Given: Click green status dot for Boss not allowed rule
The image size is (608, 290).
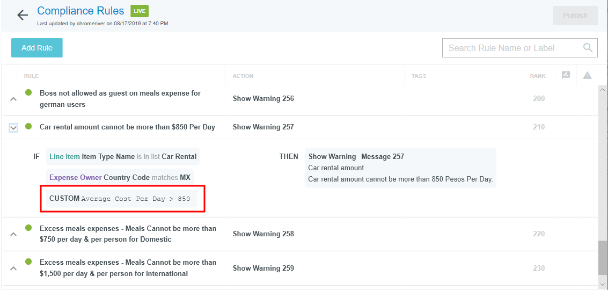Looking at the screenshot, I should click(29, 92).
